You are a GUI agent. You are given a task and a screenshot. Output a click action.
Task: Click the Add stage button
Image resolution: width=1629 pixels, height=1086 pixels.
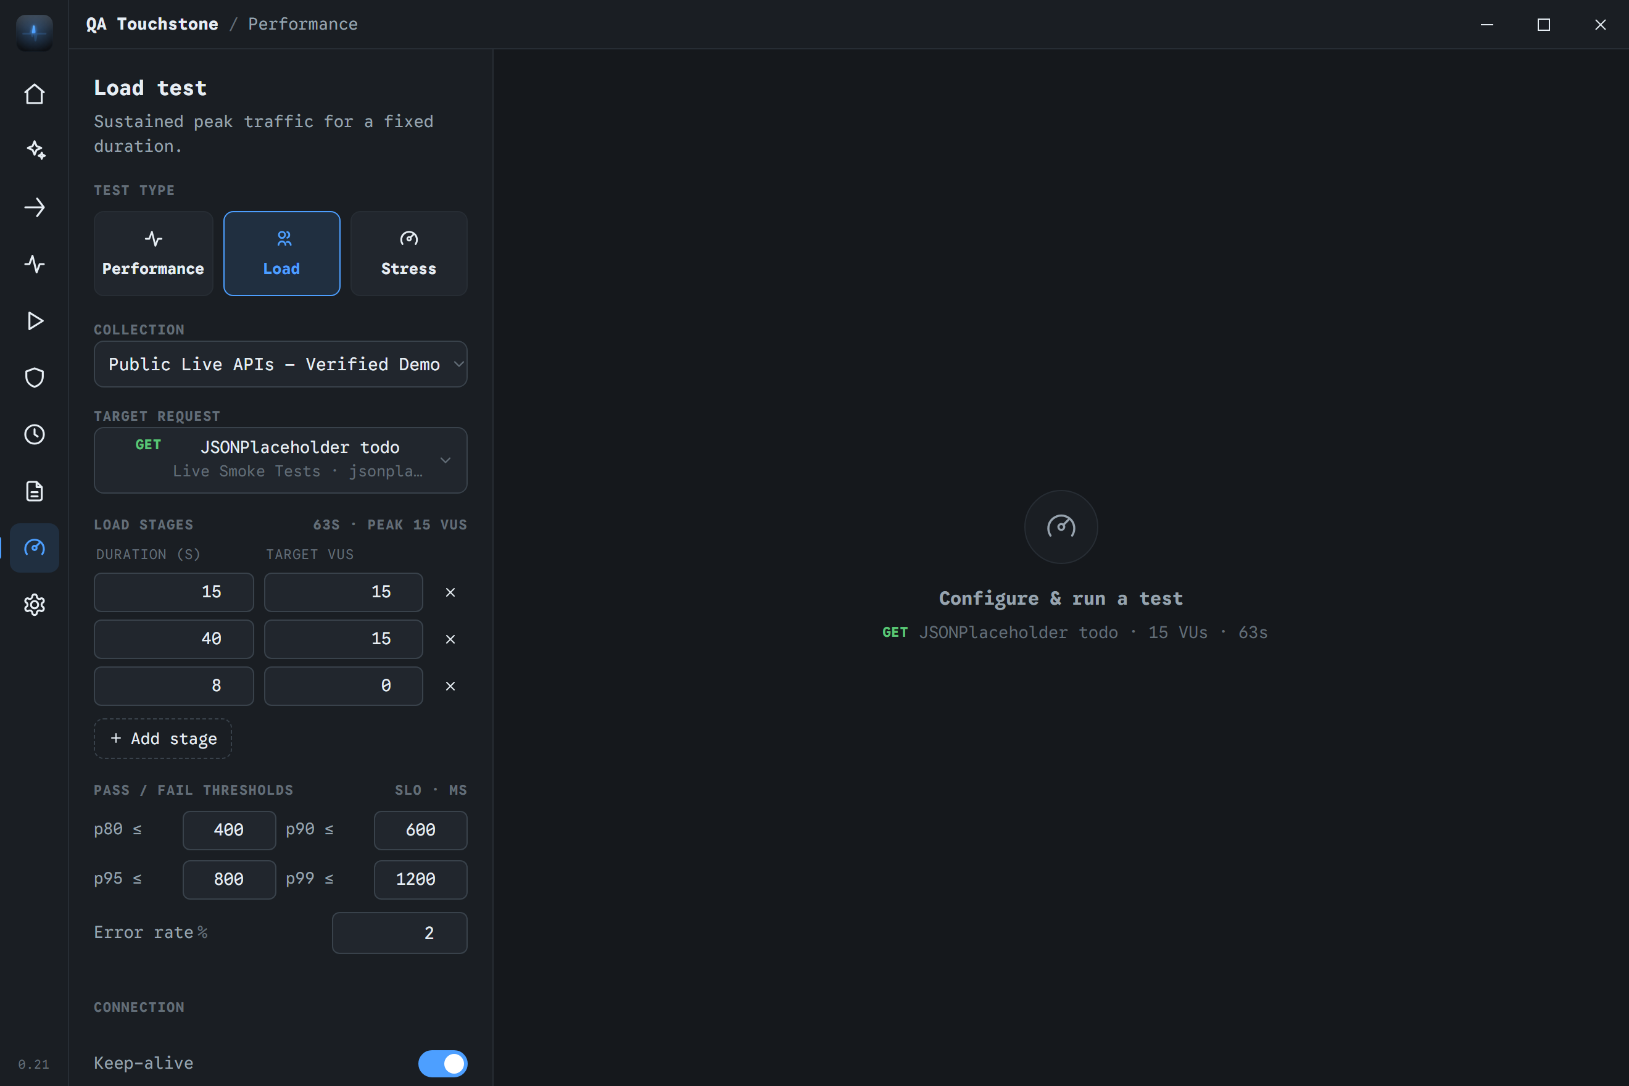(163, 739)
